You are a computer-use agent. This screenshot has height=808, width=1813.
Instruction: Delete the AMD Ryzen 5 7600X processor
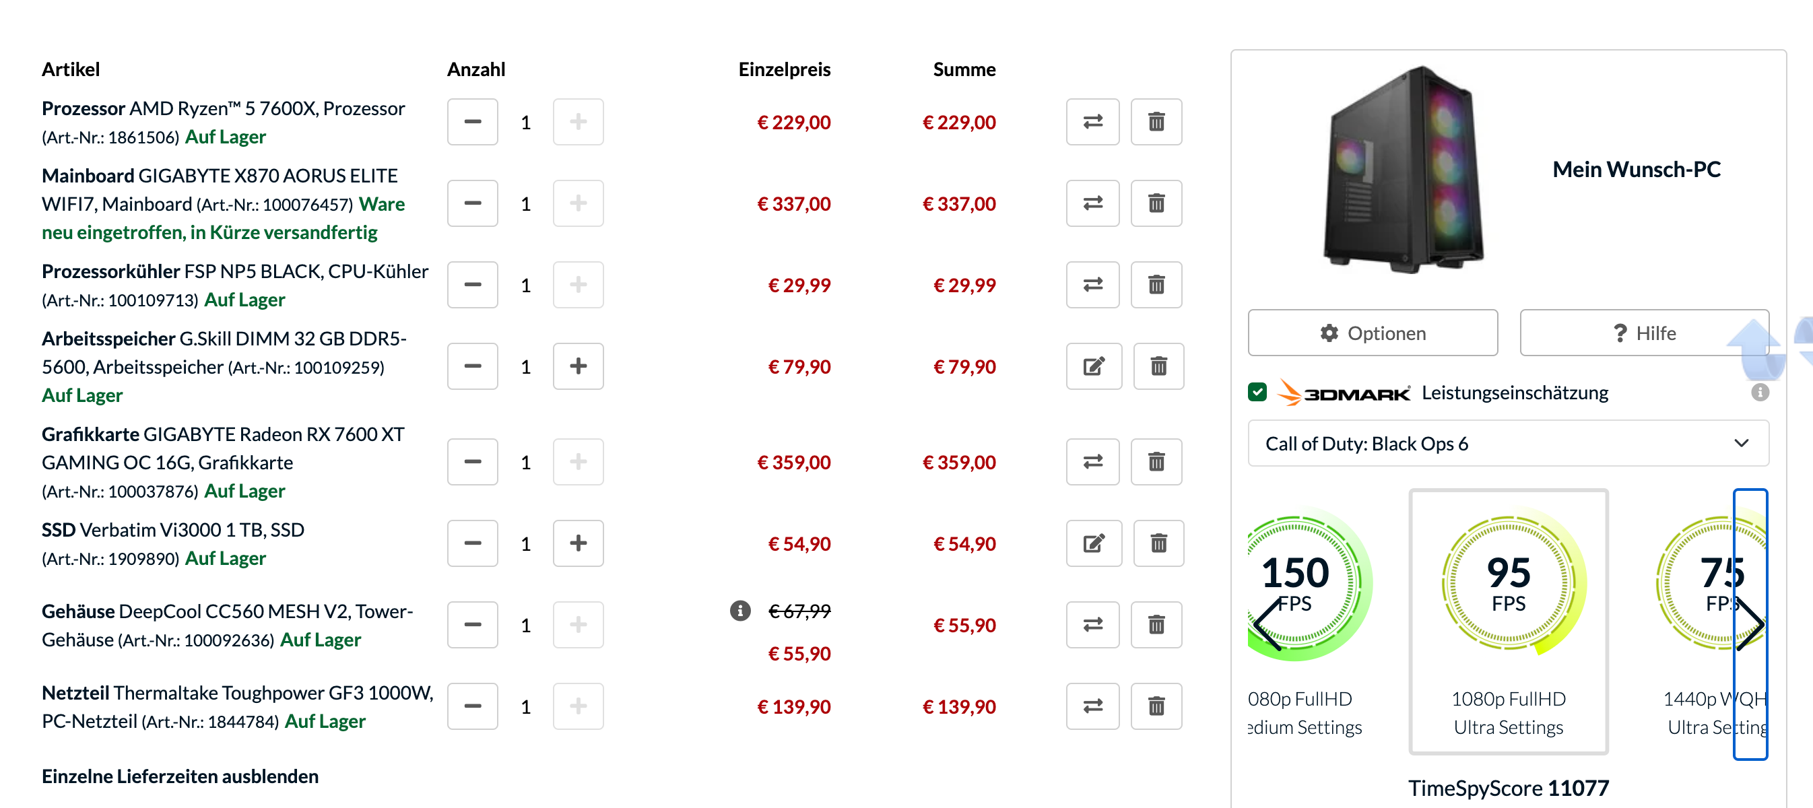pyautogui.click(x=1156, y=122)
